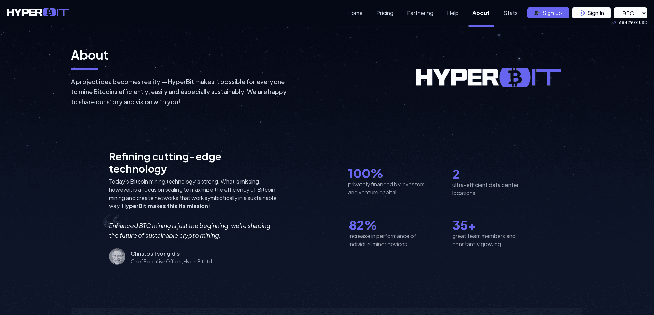Switch to the Pricing tab
The width and height of the screenshot is (654, 315).
(x=385, y=13)
